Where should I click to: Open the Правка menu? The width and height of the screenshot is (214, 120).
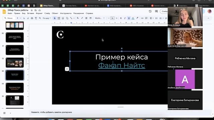[x=17, y=13]
